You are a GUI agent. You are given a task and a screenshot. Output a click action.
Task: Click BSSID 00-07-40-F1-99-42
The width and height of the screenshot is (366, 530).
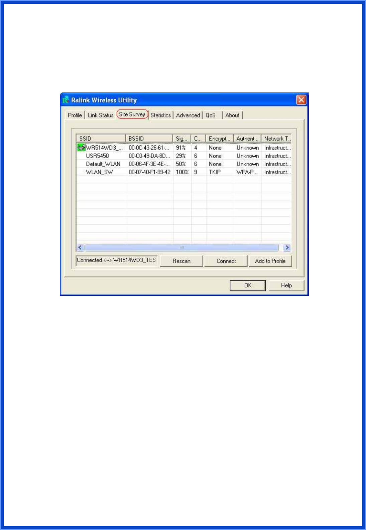coord(149,172)
